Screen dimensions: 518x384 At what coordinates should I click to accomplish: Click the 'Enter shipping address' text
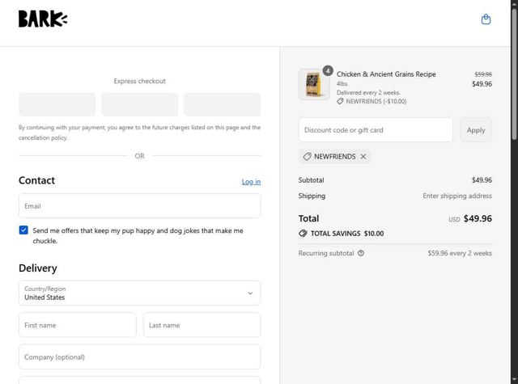[x=457, y=196]
